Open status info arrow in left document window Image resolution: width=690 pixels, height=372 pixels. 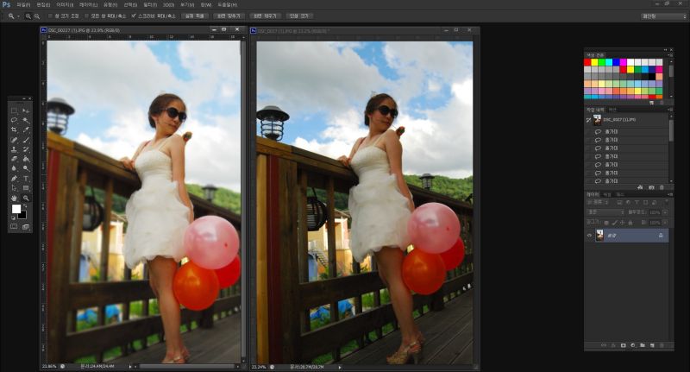coord(130,366)
